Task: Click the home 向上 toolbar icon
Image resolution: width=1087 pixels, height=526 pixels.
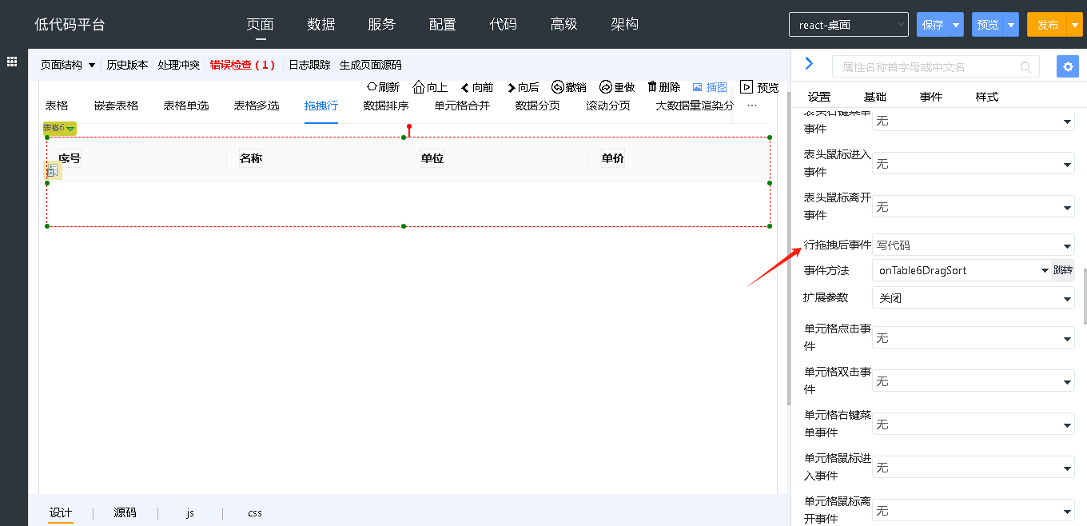Action: point(419,87)
